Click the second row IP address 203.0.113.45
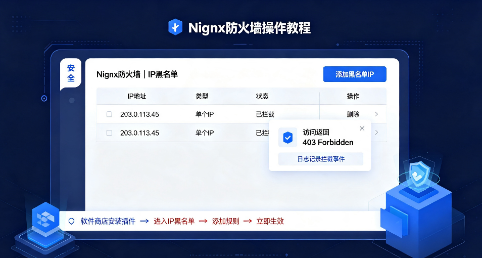 [139, 133]
